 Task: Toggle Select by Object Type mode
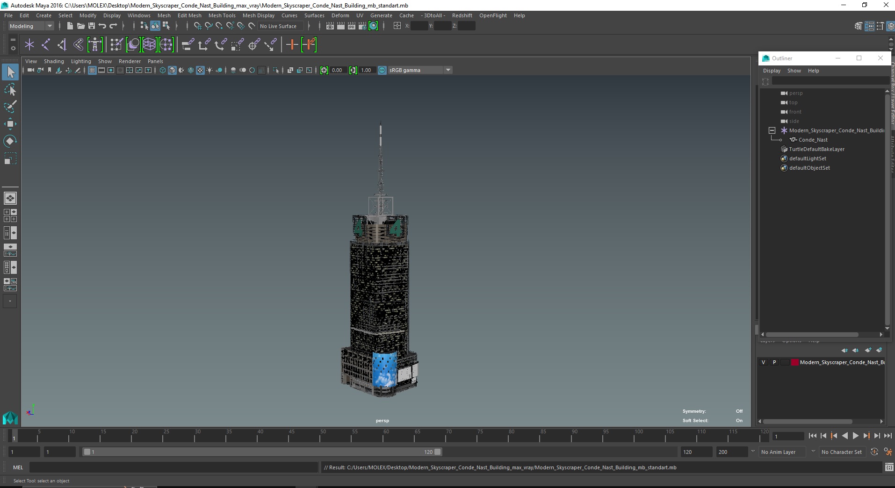pos(155,26)
